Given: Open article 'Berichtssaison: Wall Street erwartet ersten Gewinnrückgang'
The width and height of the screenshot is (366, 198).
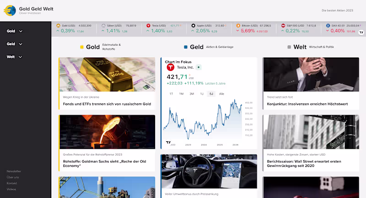Looking at the screenshot, I should click(304, 164).
